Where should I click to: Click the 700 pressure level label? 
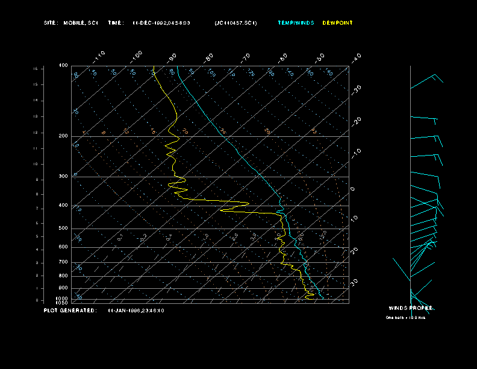click(x=63, y=262)
